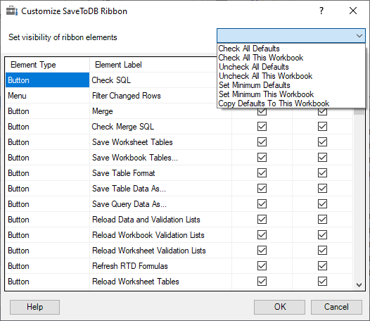Select Check All Defaults option

tap(249, 49)
